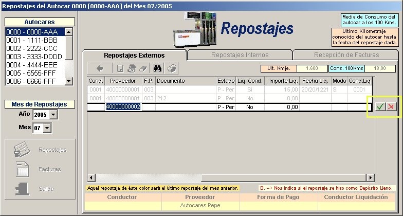This screenshot has width=403, height=216.
Task: Click the Salida exit icon
Action: pyautogui.click(x=23, y=189)
